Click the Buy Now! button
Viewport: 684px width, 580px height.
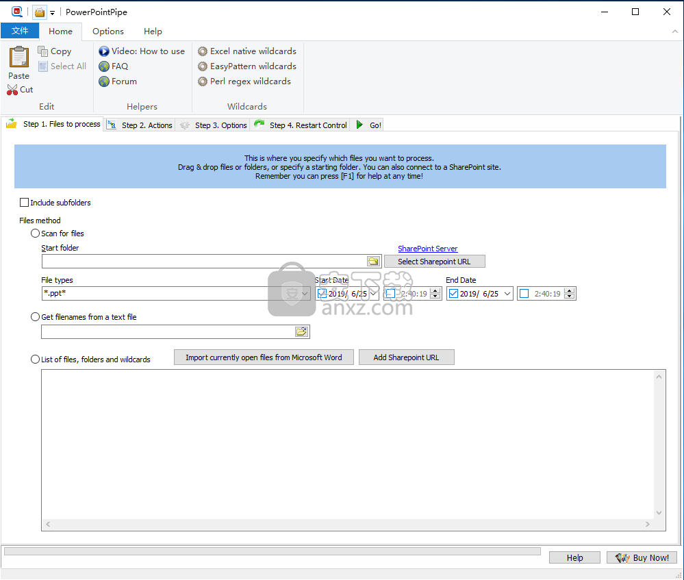pos(642,557)
